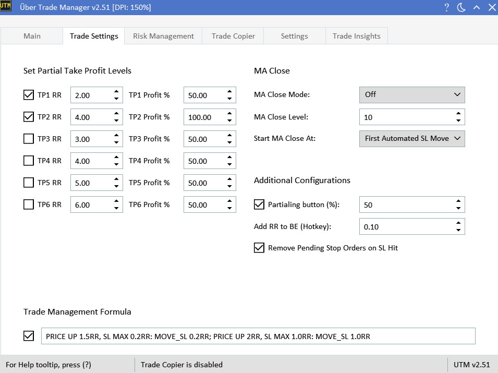Enable the TP4 RR checkbox

(29, 161)
